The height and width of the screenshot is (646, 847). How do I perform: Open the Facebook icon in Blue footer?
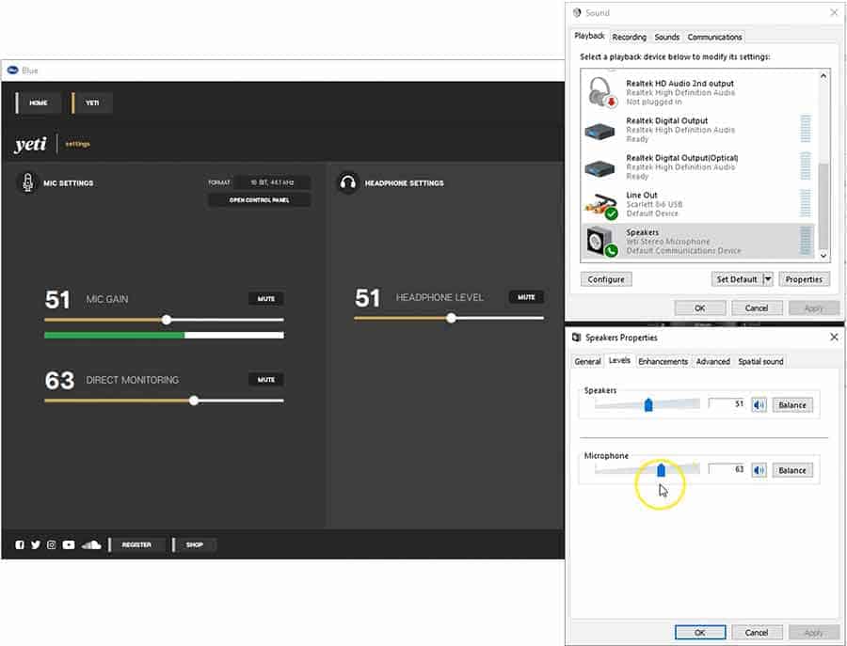click(x=20, y=544)
